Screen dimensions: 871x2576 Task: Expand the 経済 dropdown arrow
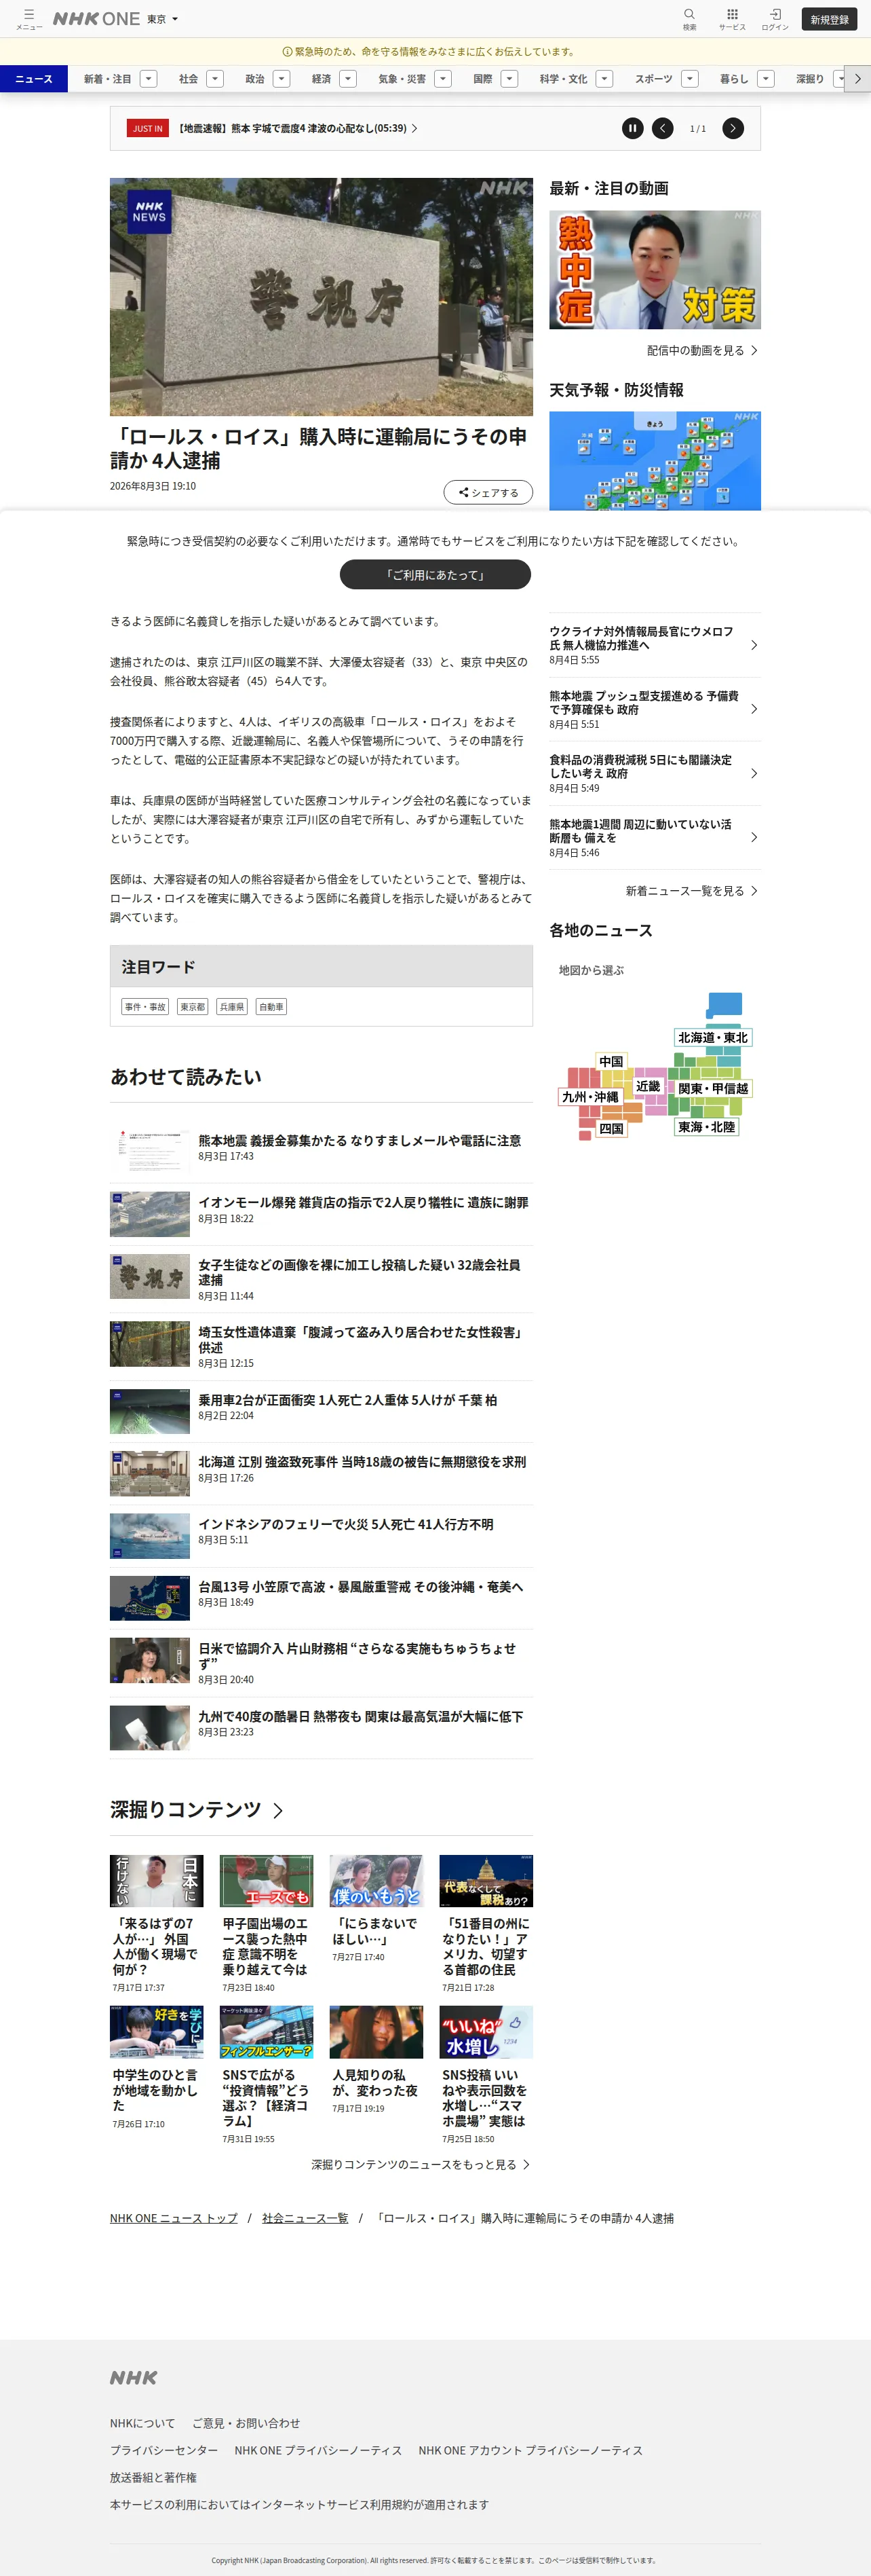point(349,78)
